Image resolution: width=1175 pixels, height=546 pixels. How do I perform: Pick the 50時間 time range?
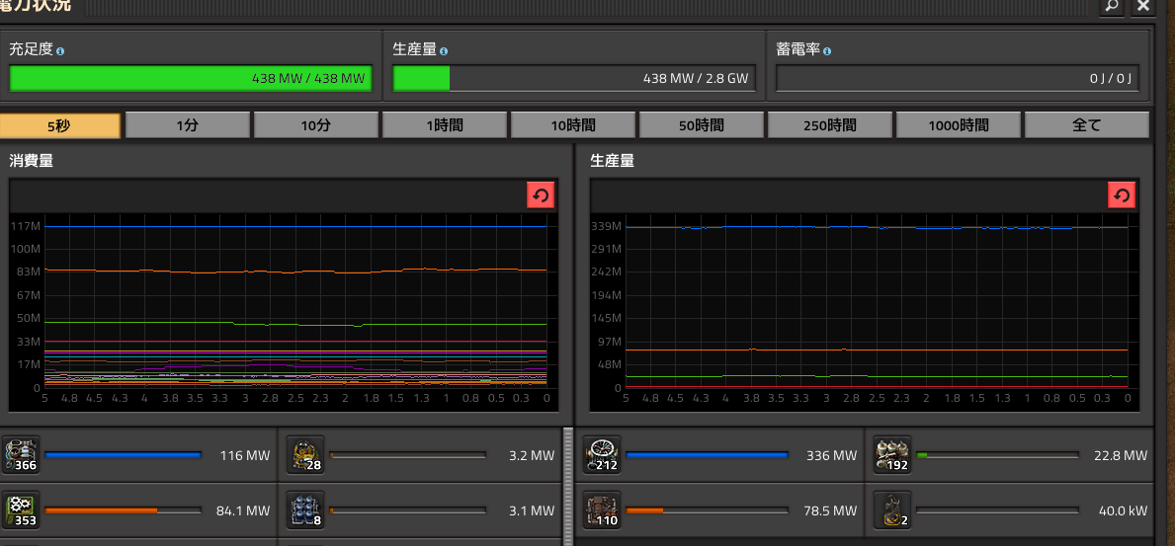click(x=702, y=125)
